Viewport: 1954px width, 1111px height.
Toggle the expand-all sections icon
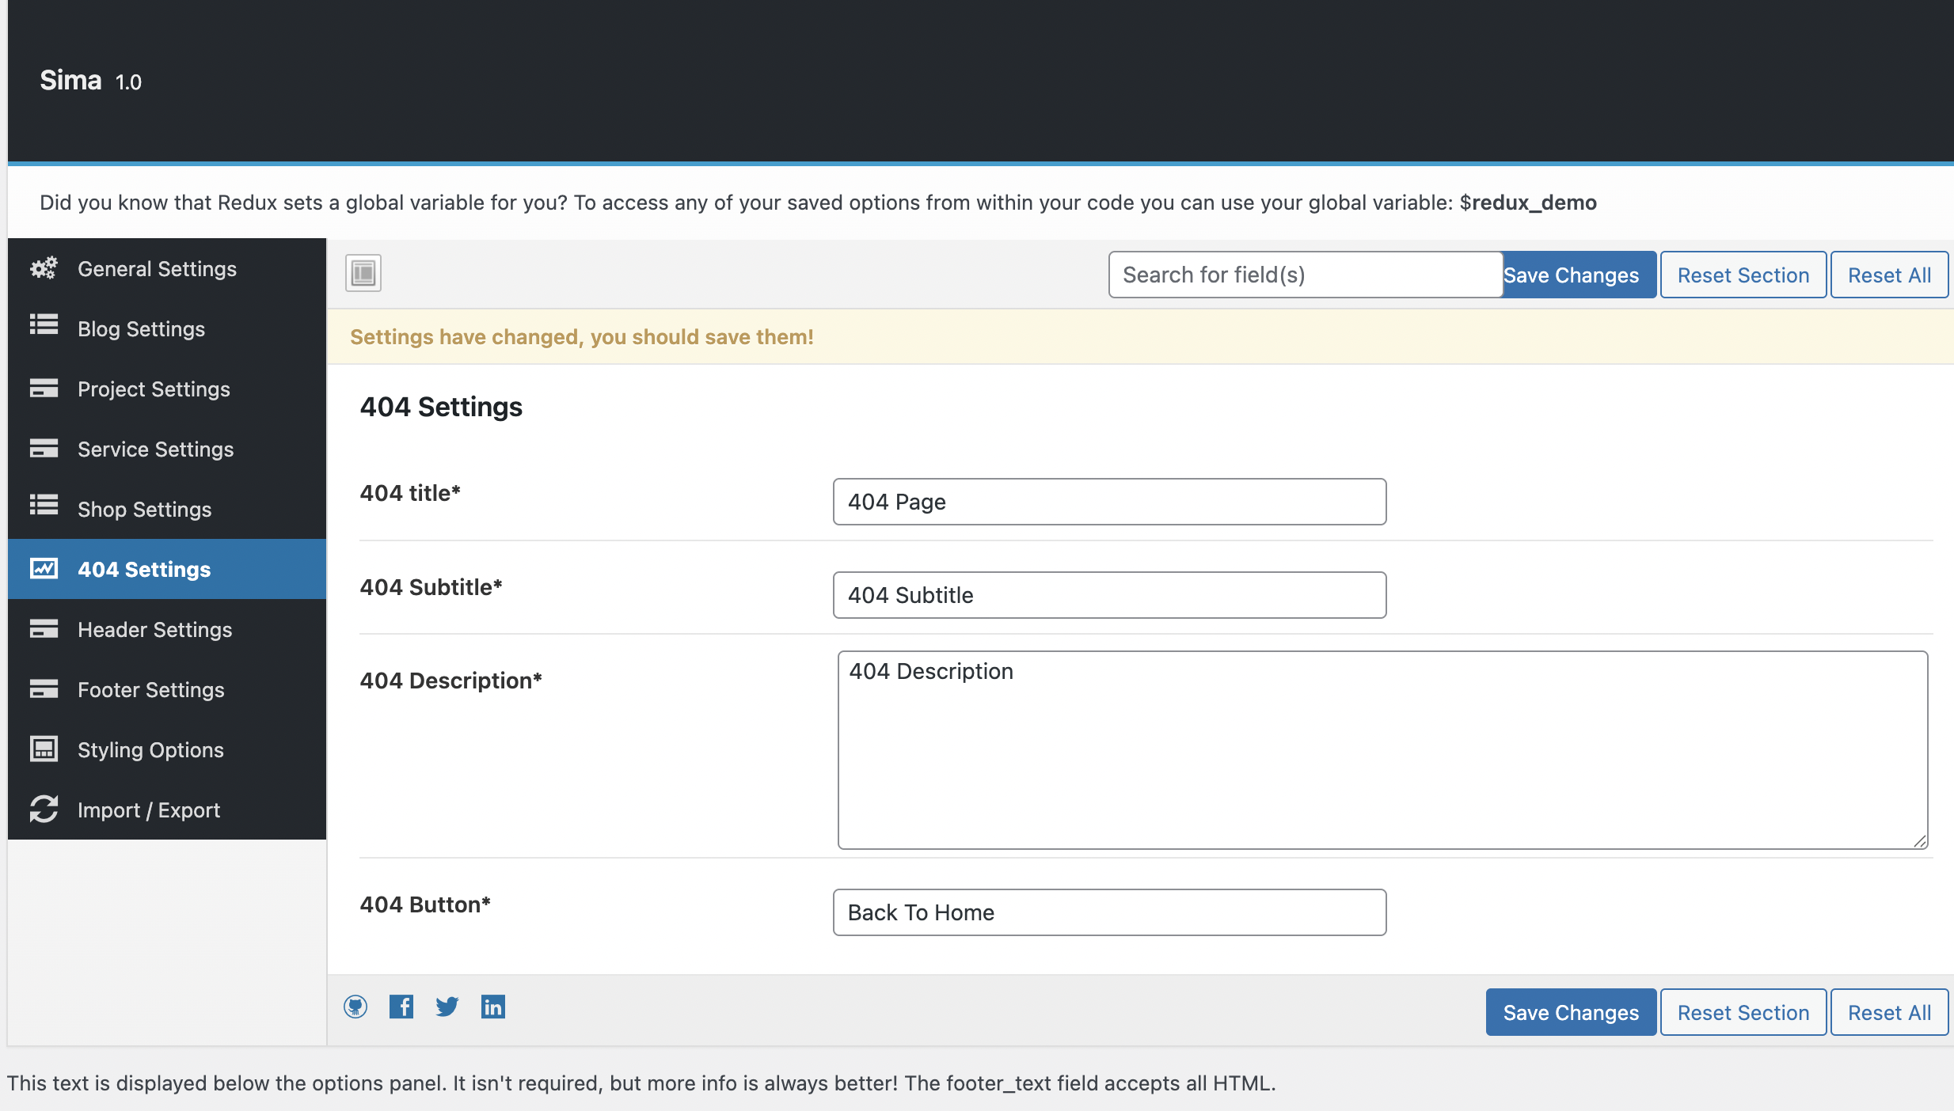[x=363, y=273]
